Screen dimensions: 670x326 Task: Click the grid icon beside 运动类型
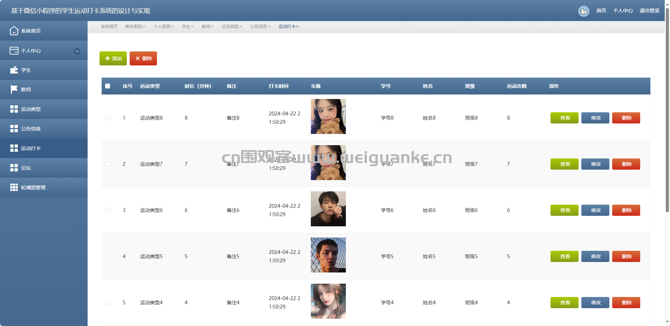[14, 109]
